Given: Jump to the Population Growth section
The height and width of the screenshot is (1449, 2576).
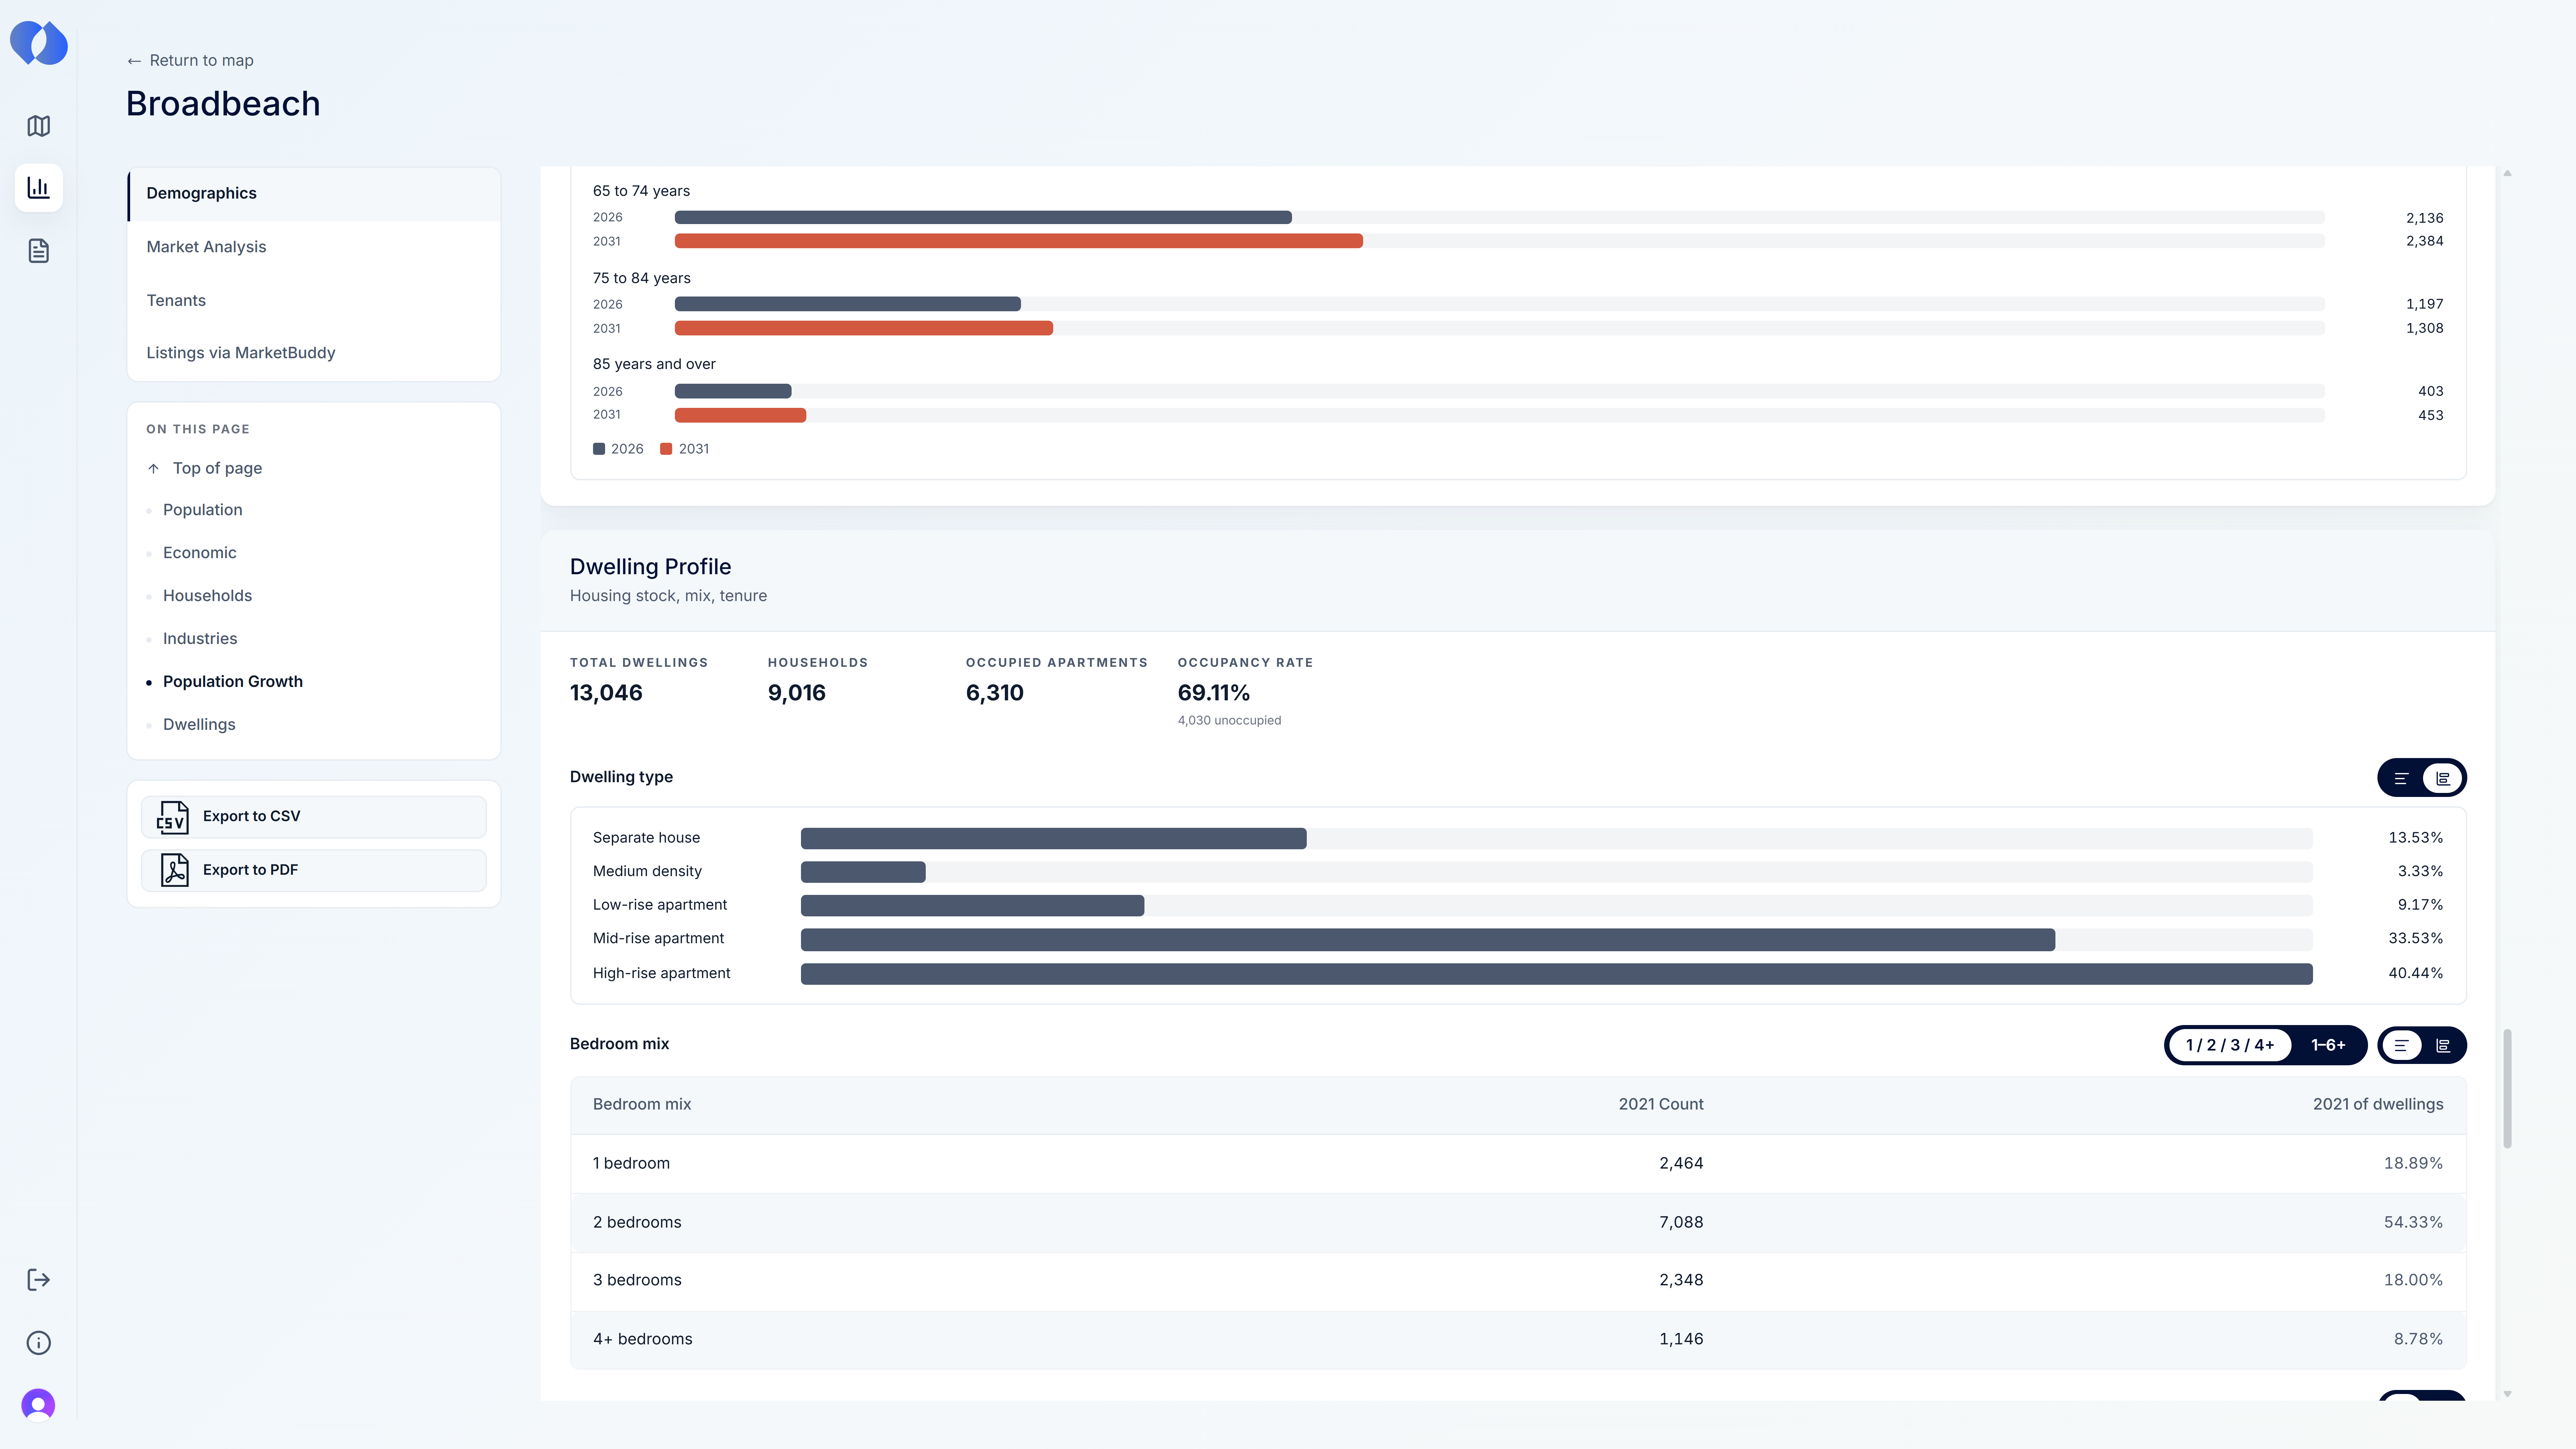Looking at the screenshot, I should pyautogui.click(x=233, y=682).
